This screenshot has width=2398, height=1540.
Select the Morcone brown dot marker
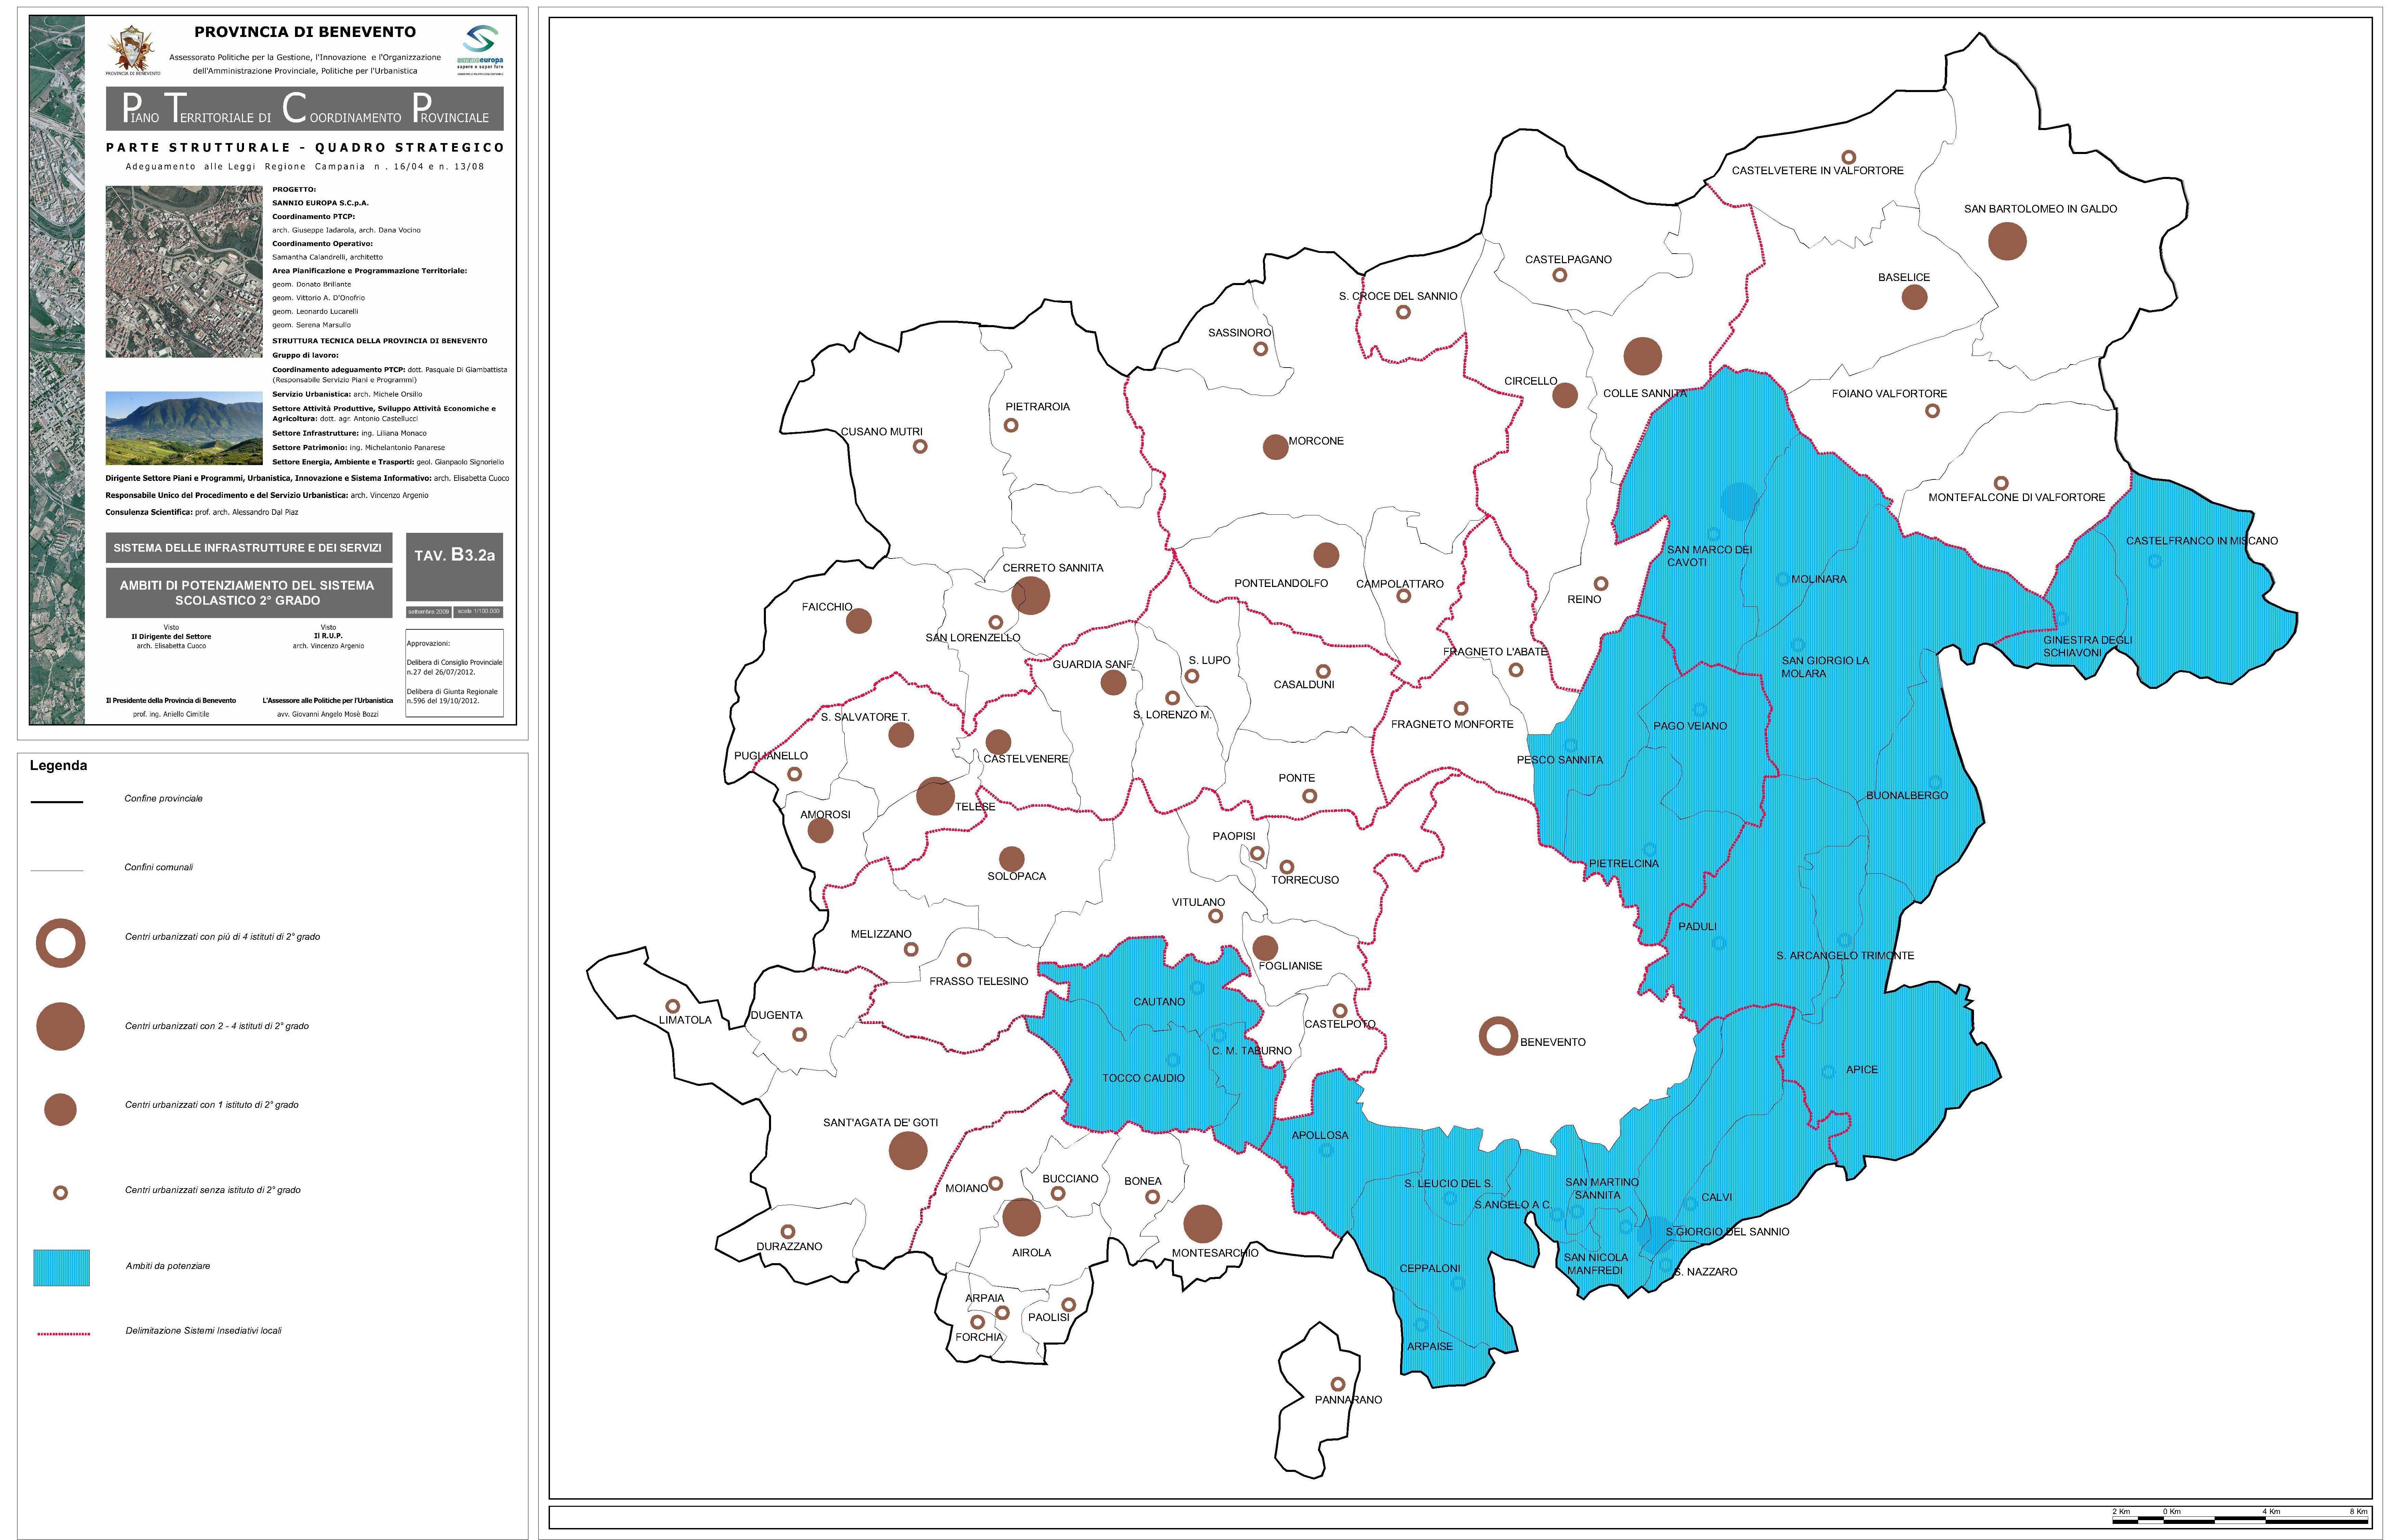pos(1275,447)
